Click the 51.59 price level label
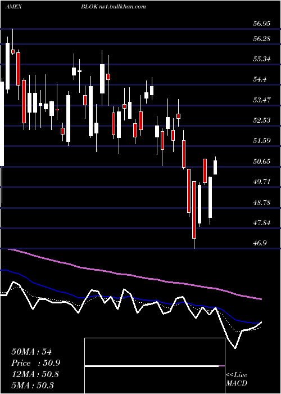The height and width of the screenshot is (394, 281). 262,141
